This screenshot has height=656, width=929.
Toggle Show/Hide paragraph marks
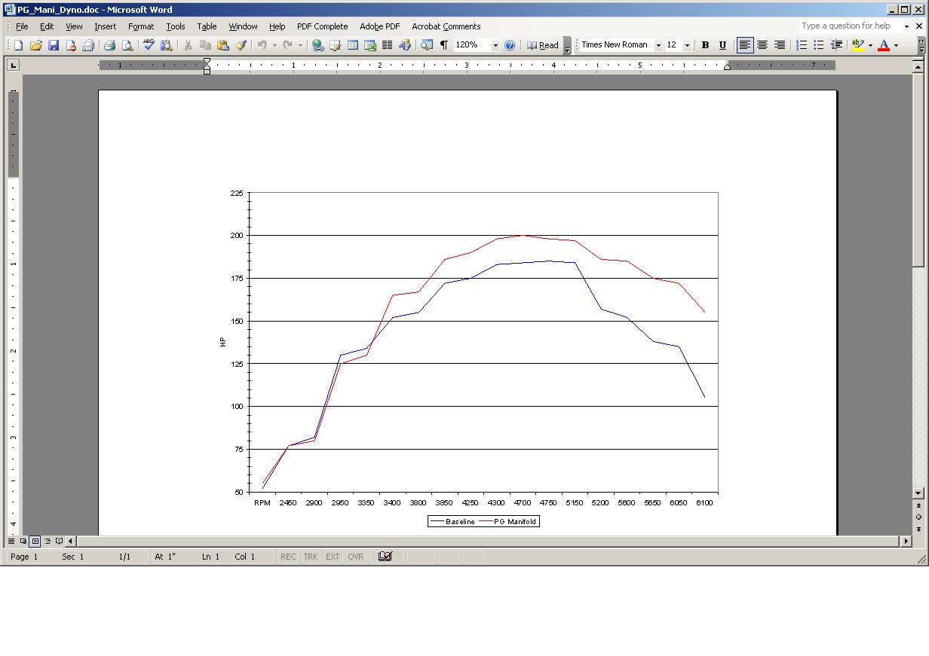[444, 45]
